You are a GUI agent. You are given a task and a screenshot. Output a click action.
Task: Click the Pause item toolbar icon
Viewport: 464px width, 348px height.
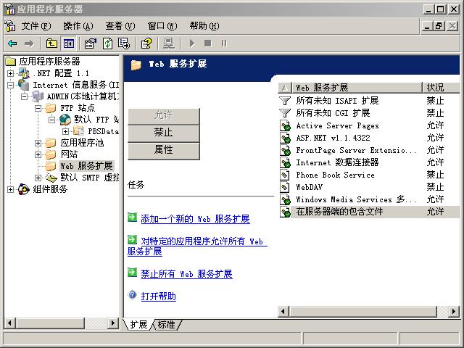coord(224,43)
